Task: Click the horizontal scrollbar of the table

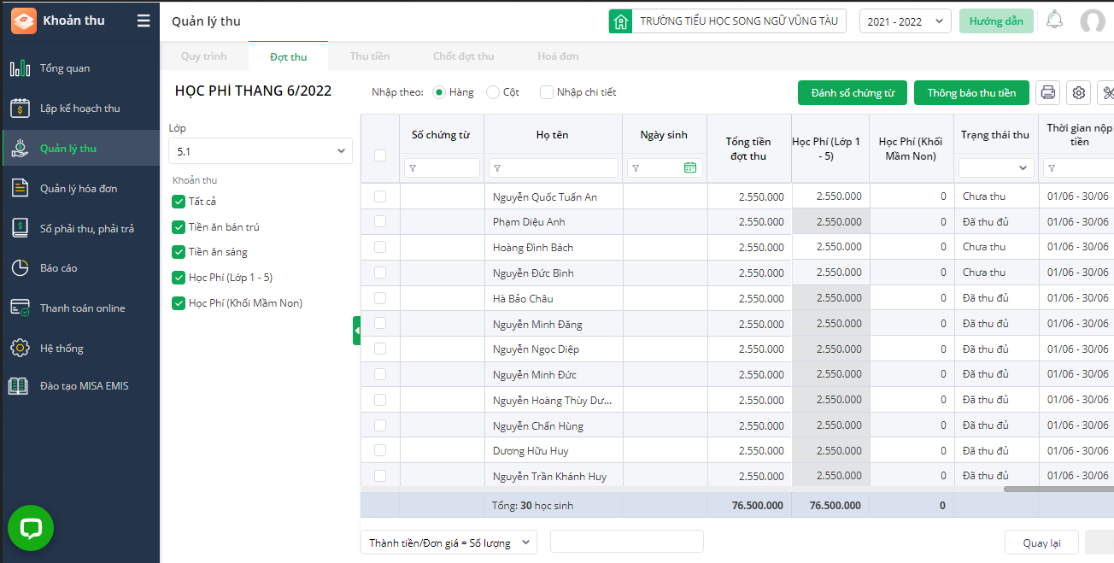Action: coord(1058,490)
